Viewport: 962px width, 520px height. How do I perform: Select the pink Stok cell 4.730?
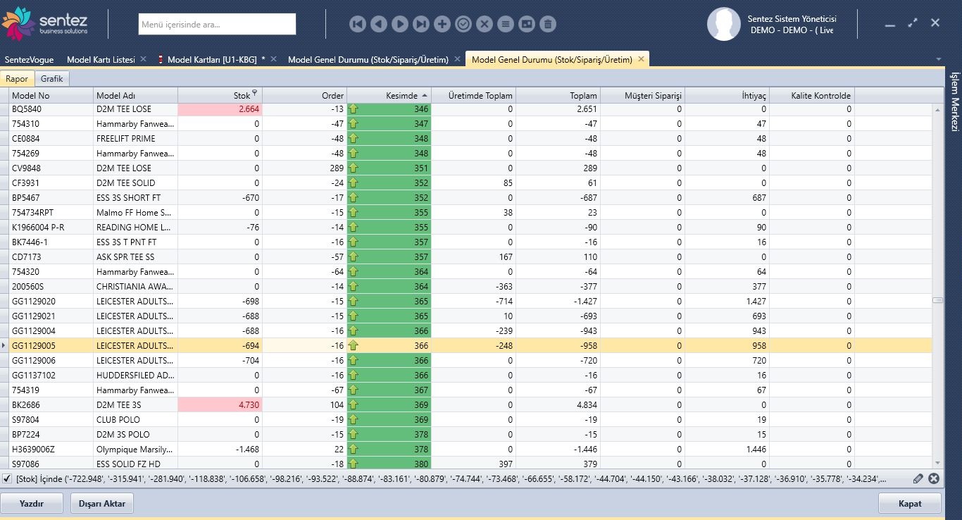click(x=220, y=405)
